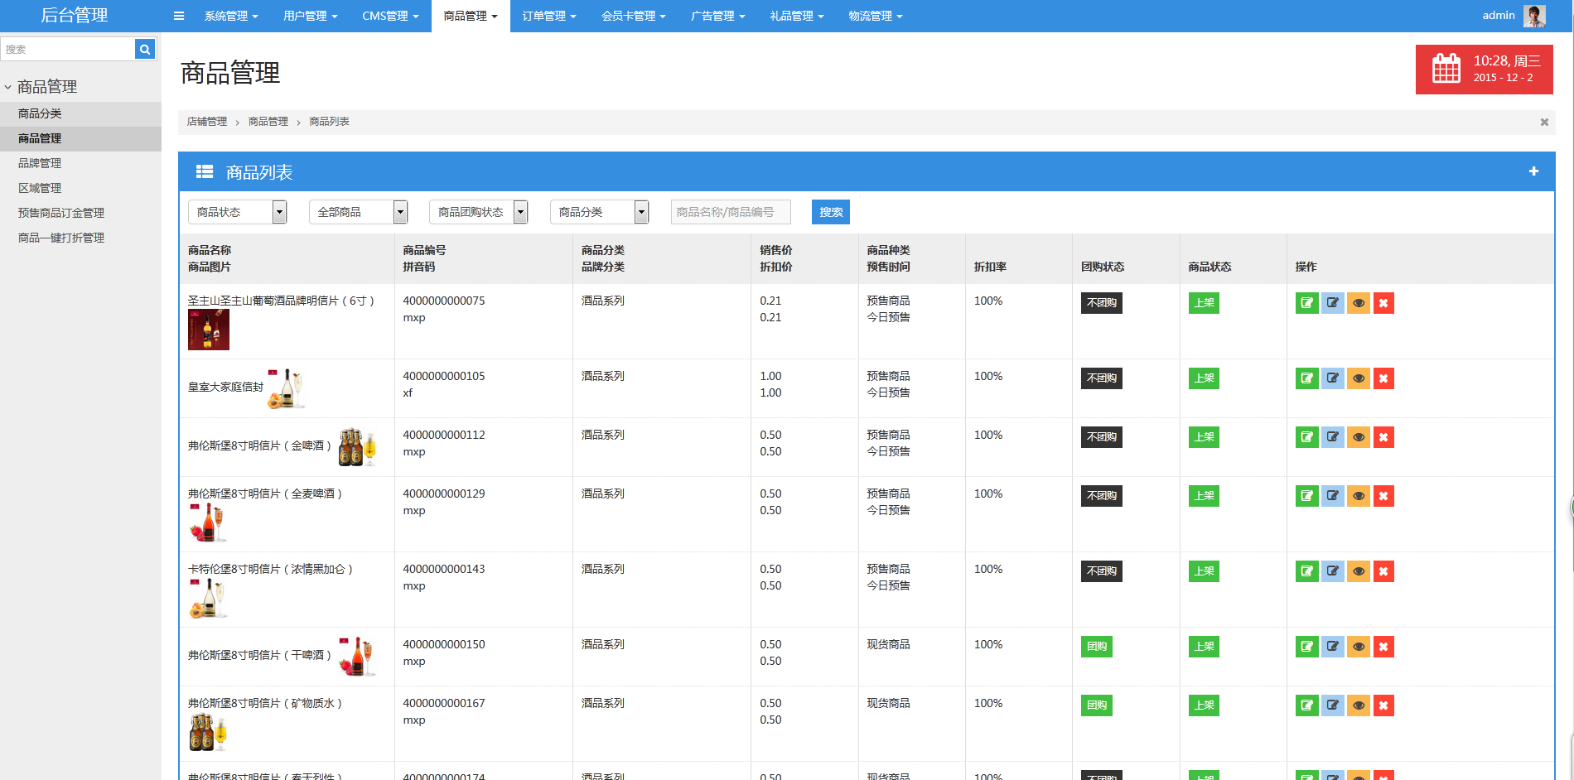
Task: Click the orange preview eye icon for 弗伦斯堡8寸明信片（金啤酒）
Action: point(1358,437)
